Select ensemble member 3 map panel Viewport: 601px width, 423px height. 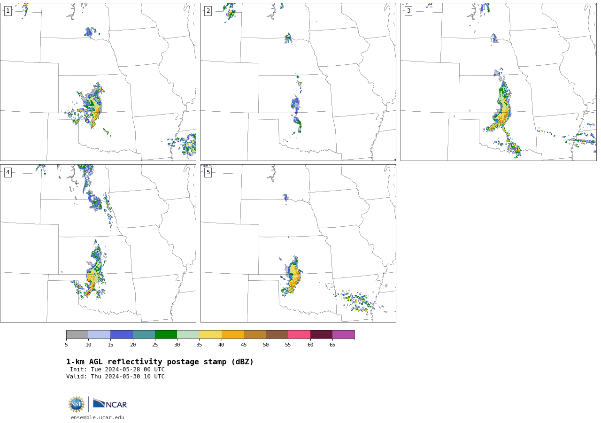point(498,82)
